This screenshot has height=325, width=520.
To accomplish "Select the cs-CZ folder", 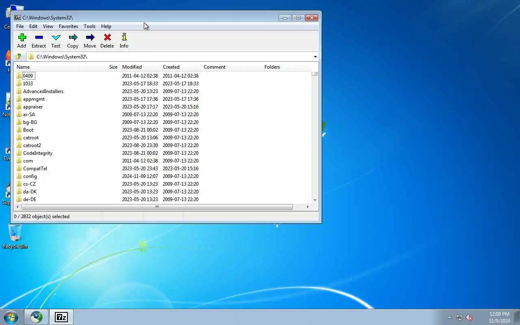I will (29, 184).
